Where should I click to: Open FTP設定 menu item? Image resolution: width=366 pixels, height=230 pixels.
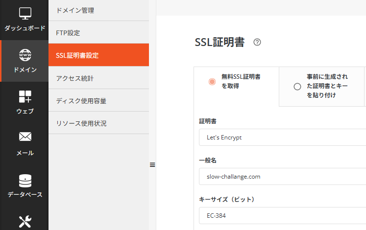tap(98, 33)
